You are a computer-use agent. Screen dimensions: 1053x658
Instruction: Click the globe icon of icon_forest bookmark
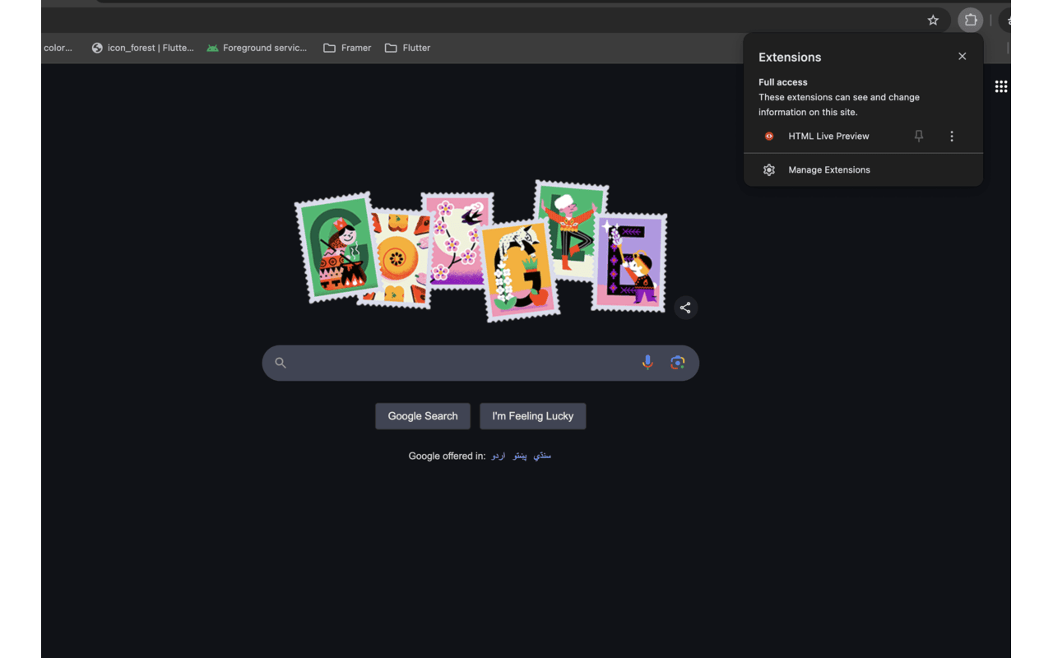[x=97, y=48]
